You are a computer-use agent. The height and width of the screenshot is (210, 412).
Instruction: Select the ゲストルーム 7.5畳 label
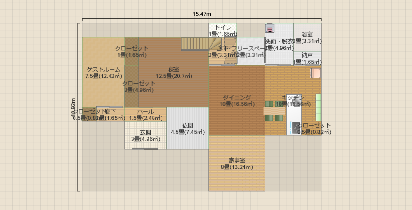(103, 72)
